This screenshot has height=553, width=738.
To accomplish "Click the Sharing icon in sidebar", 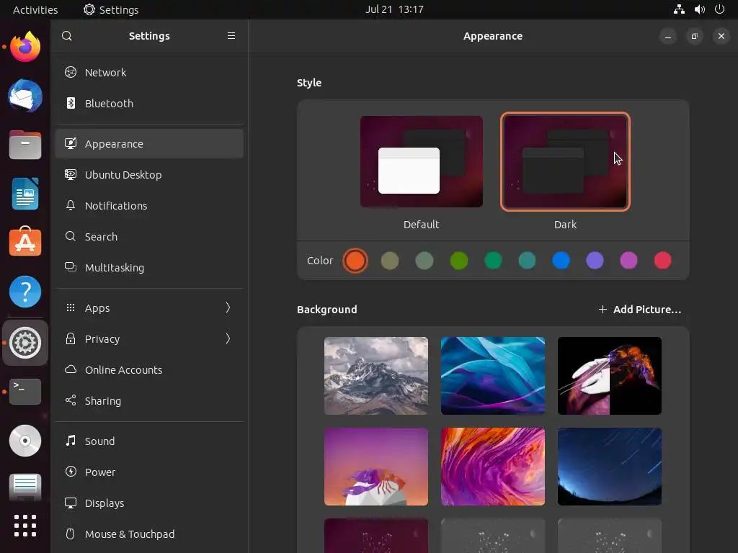I will point(71,400).
